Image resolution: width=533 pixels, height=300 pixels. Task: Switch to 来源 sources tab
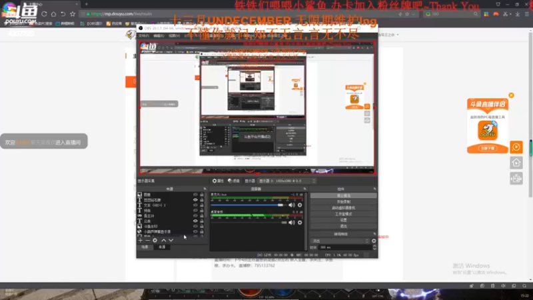(x=162, y=247)
